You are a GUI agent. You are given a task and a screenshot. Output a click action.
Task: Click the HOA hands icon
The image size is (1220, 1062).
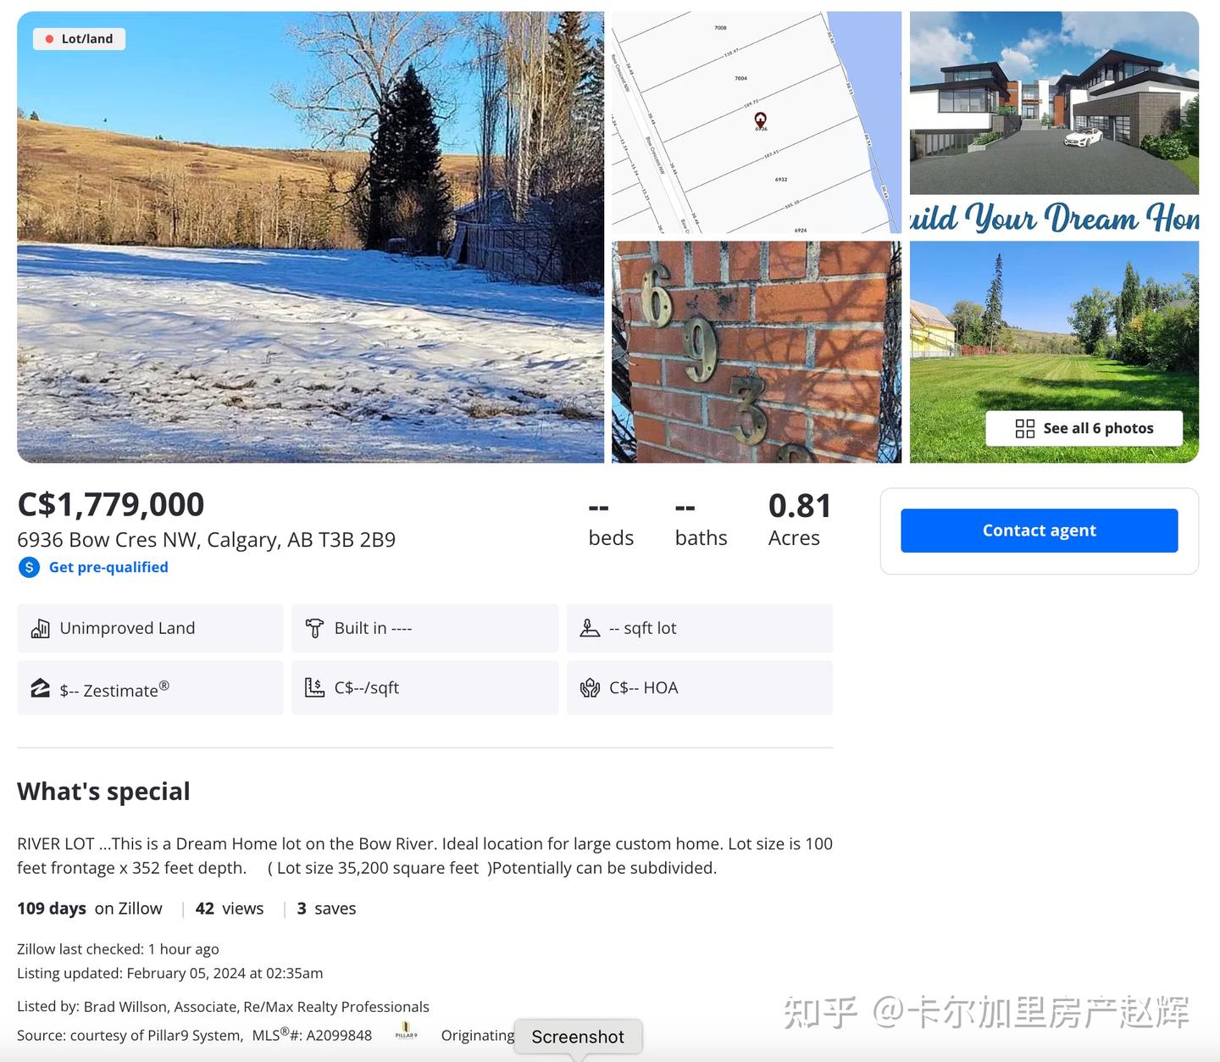coord(590,687)
